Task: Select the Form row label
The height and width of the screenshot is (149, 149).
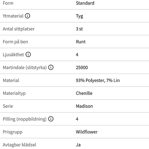Action: pos(8,3)
